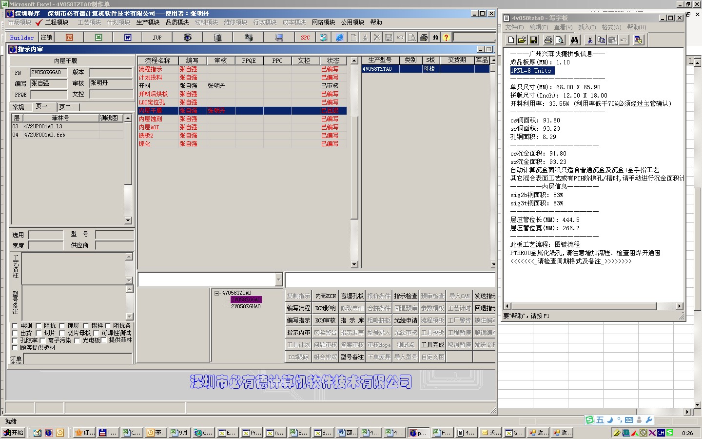The height and width of the screenshot is (439, 702).
Task: Click the Windows 开始 Start button
Action: [x=14, y=432]
